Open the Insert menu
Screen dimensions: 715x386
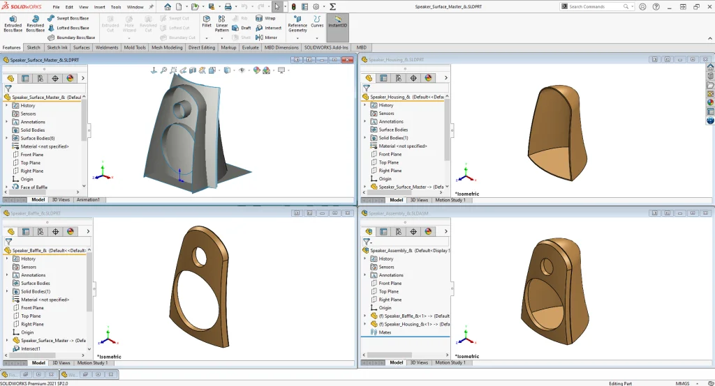click(100, 7)
